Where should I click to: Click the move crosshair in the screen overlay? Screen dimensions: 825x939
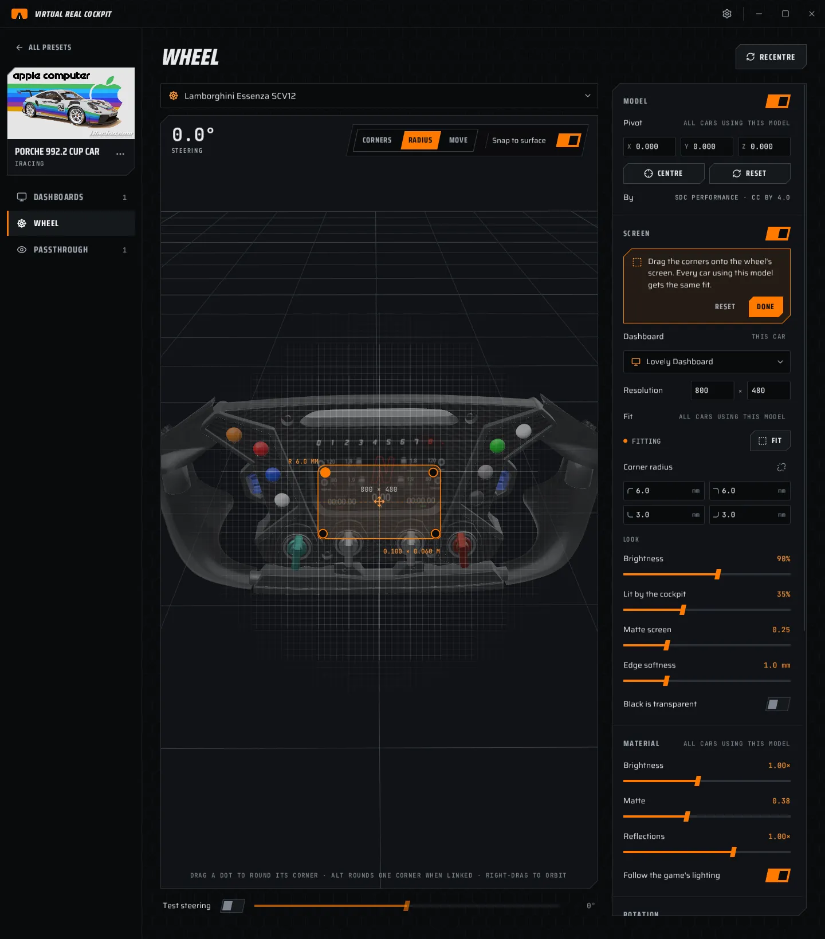(x=379, y=502)
